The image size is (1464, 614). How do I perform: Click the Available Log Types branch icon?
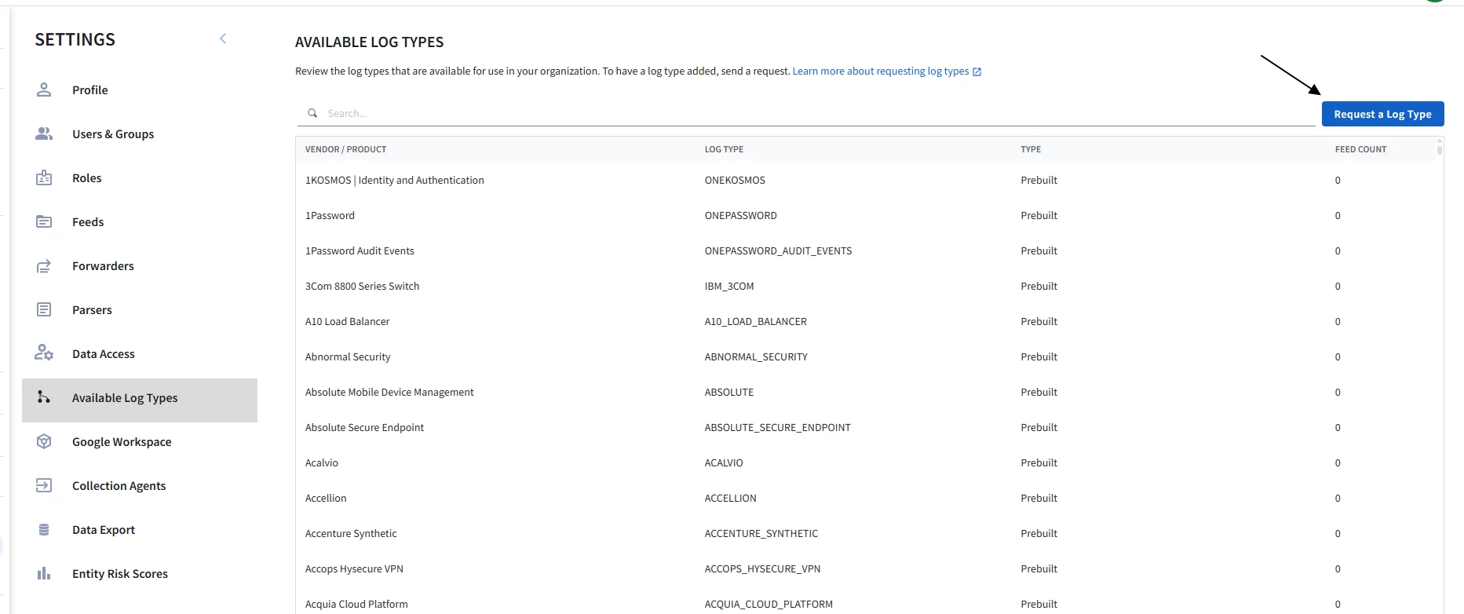point(44,397)
